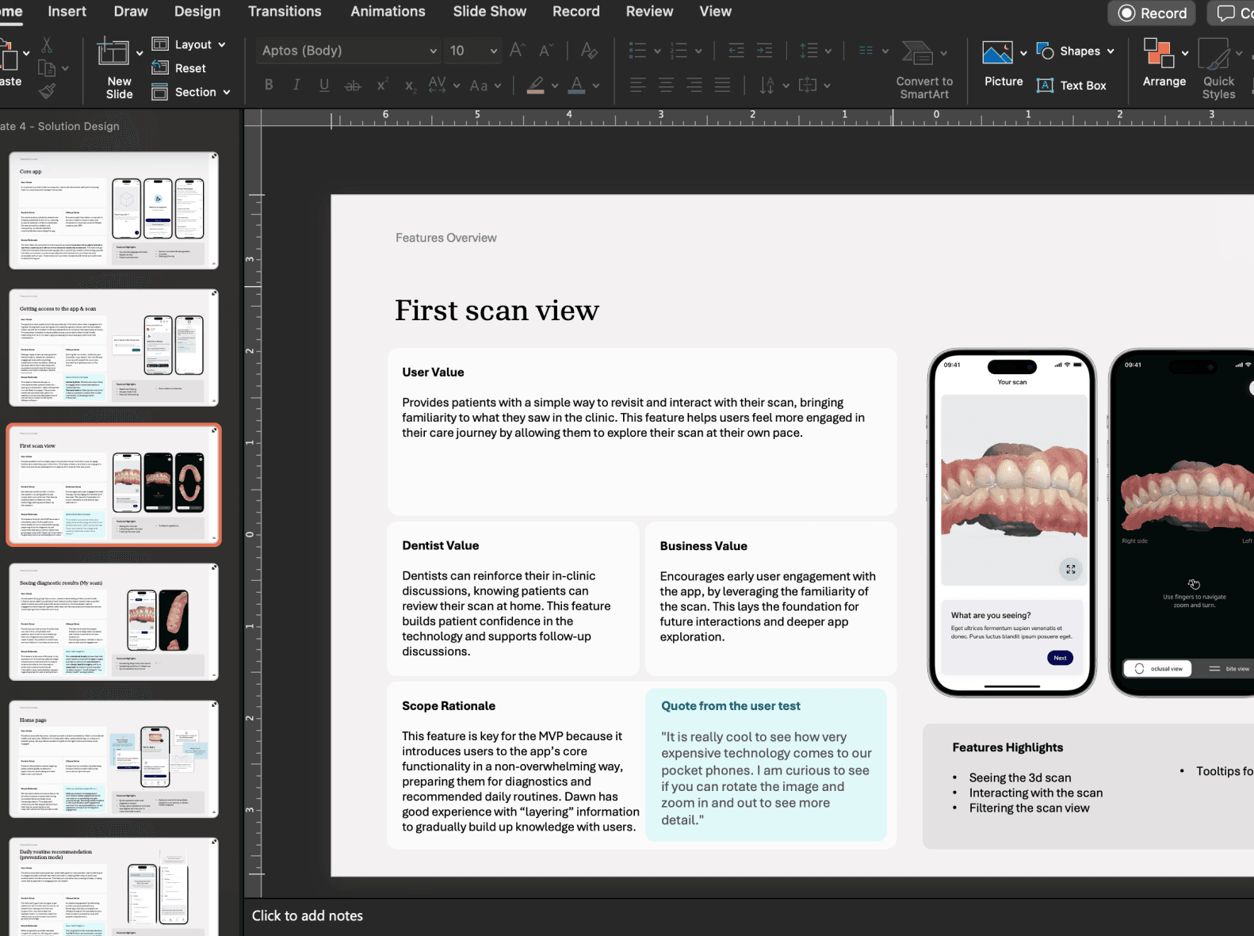Click Convert to SmartArt icon
Viewport: 1254px width, 936px height.
pyautogui.click(x=918, y=53)
